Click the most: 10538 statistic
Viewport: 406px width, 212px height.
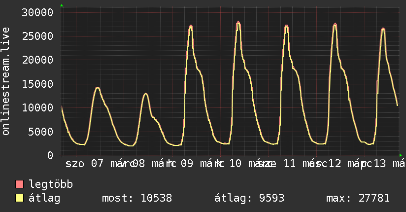(x=136, y=199)
